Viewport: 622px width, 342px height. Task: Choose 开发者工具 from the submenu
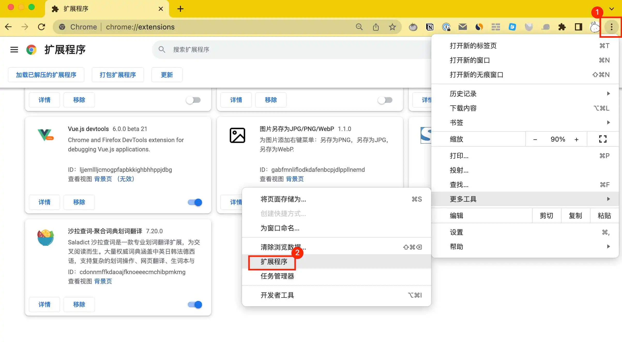click(277, 295)
